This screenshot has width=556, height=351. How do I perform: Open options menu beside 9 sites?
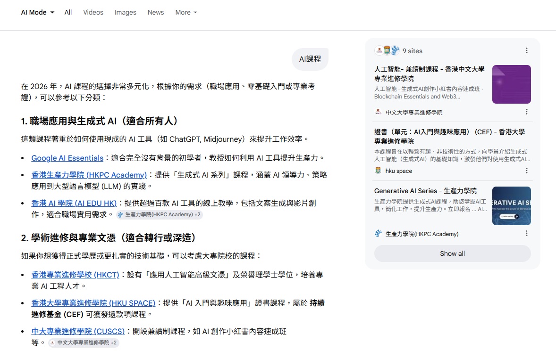(x=527, y=50)
